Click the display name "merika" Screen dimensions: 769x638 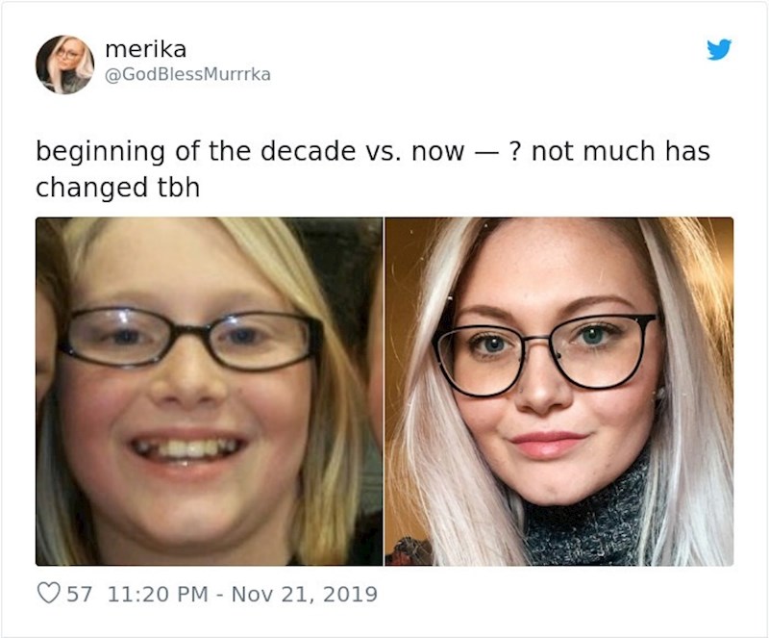click(145, 48)
